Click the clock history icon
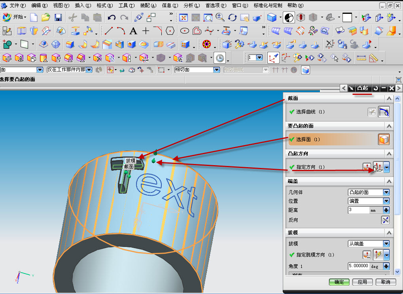Image resolution: width=403 pixels, height=294 pixels. coord(220,58)
